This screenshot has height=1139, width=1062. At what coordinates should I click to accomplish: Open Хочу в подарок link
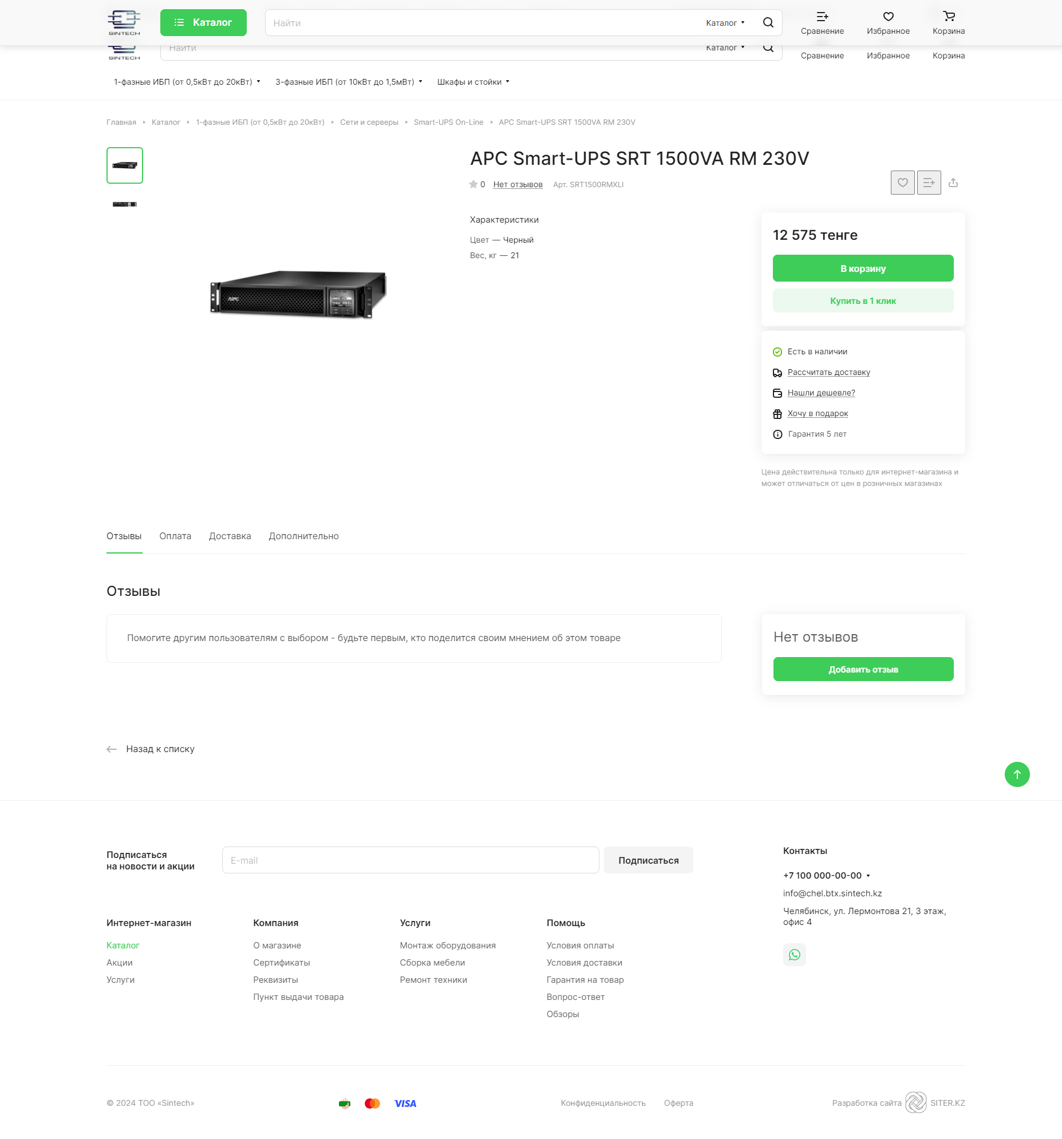818,413
